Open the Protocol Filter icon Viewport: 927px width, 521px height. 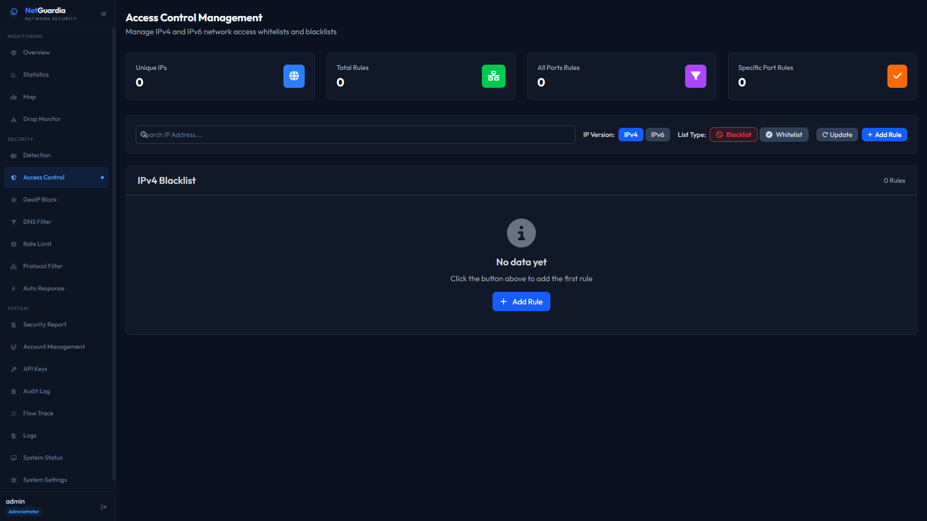(14, 267)
